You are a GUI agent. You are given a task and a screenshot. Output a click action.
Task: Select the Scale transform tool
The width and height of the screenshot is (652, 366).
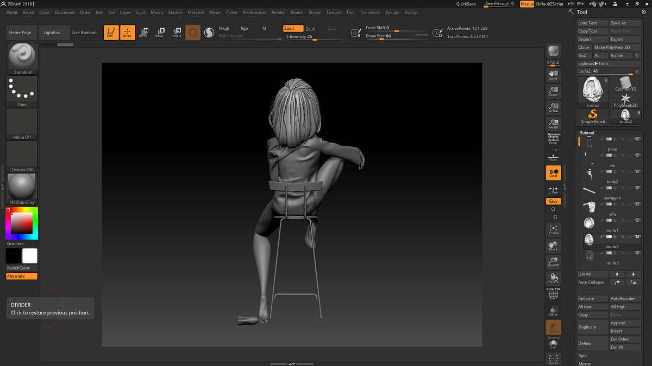tap(160, 33)
